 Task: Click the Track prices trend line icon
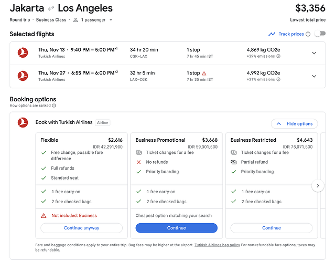click(272, 34)
